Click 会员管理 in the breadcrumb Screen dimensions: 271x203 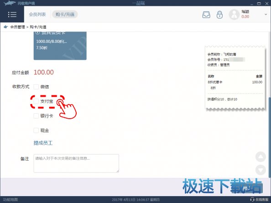(17, 27)
